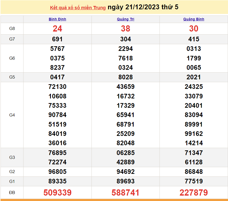The height and width of the screenshot is (201, 228).
Task: Select Quảng Bình special prize 227879
Action: tap(194, 192)
